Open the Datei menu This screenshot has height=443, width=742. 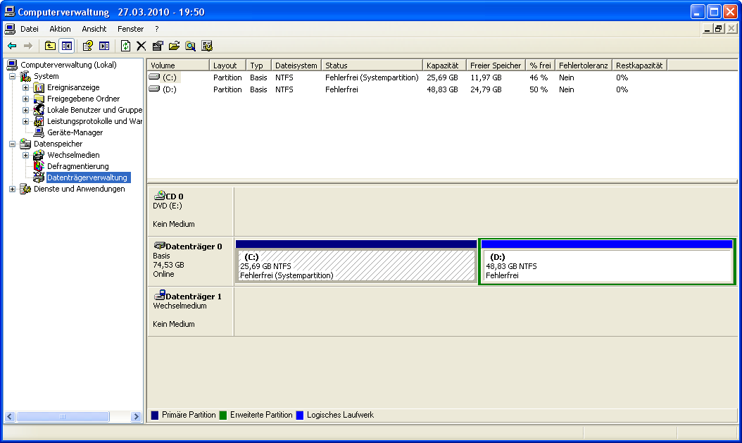pos(30,29)
